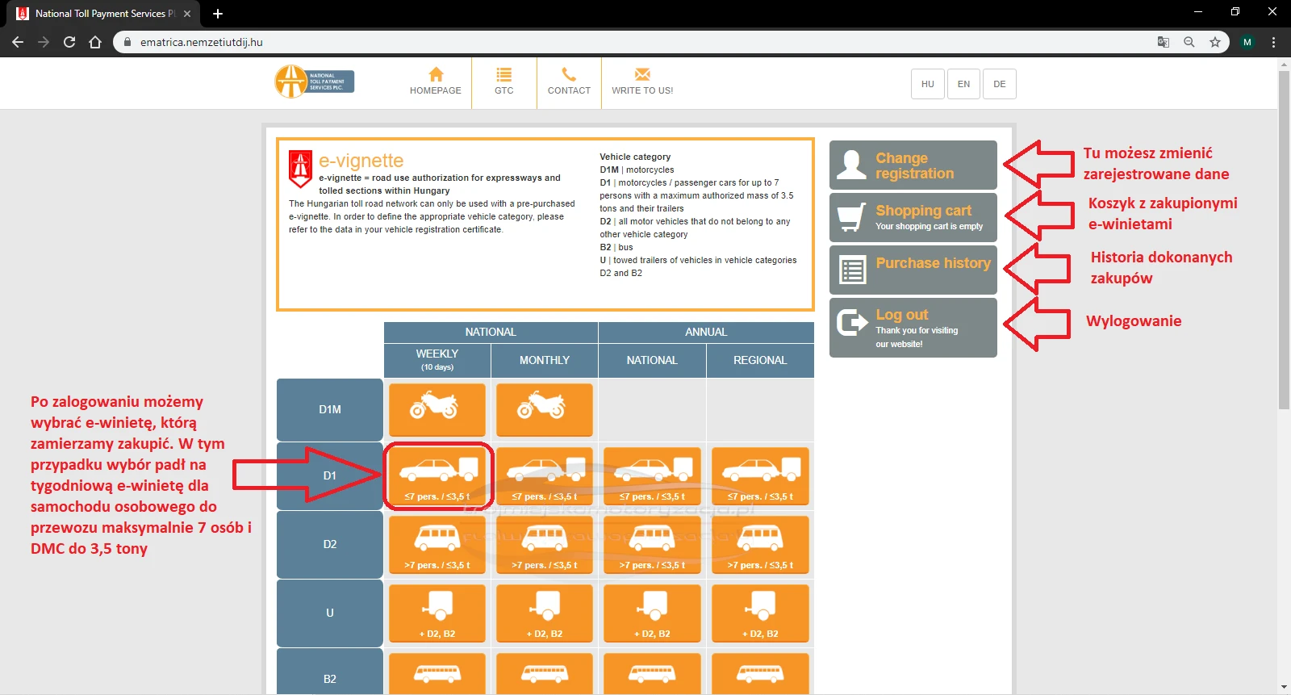
Task: Select monthly B2 bus vignette
Action: [545, 674]
